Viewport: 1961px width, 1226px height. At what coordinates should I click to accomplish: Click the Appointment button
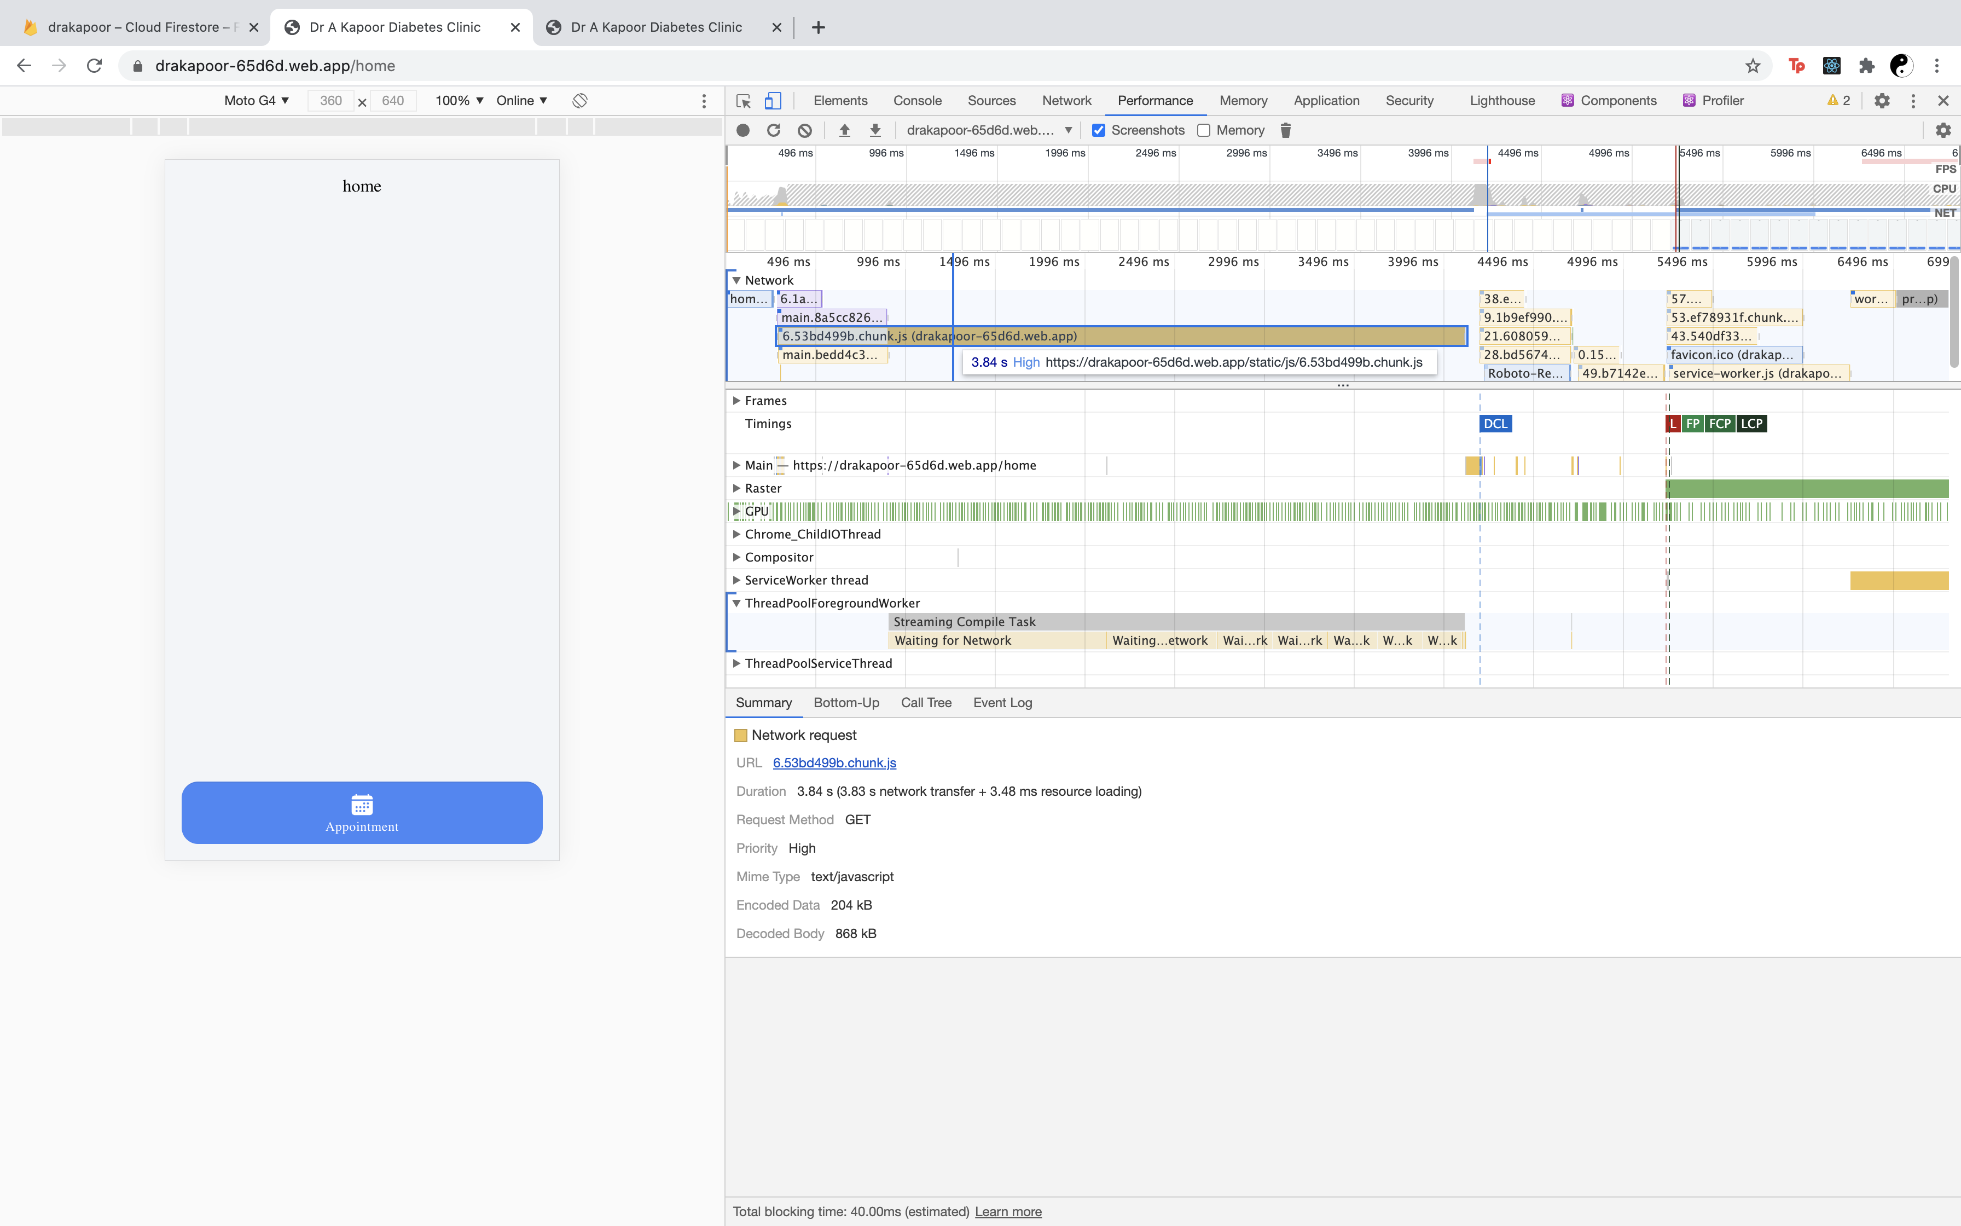[x=362, y=812]
